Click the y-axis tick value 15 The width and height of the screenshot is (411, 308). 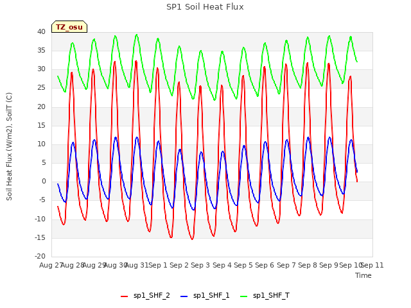41,126
